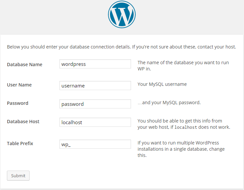Focus the Database Host field containing localhost

[x=95, y=123]
